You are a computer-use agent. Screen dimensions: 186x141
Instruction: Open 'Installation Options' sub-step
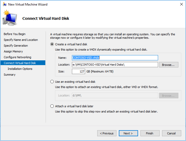pyautogui.click(x=20, y=69)
